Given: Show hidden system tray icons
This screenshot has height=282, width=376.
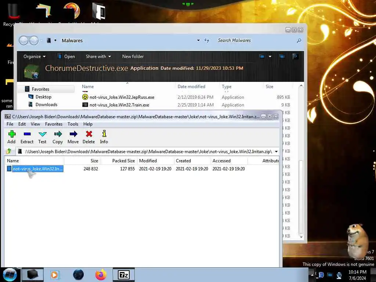Looking at the screenshot, I should coord(312,275).
